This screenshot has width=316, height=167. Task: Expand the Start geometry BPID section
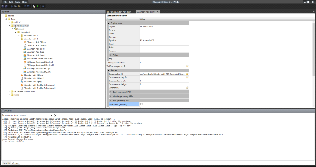(x=111, y=92)
